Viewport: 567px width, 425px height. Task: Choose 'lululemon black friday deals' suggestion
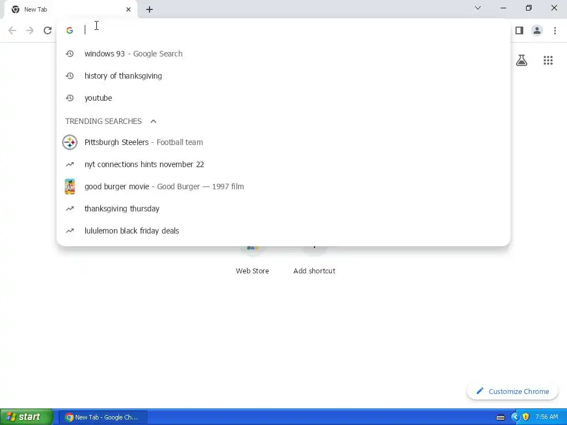[283, 231]
